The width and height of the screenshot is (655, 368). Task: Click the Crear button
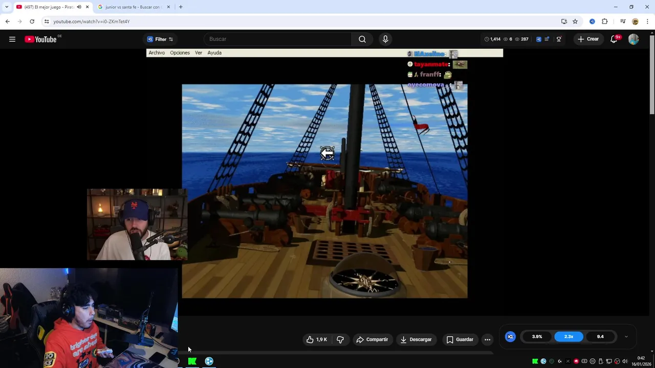point(588,39)
